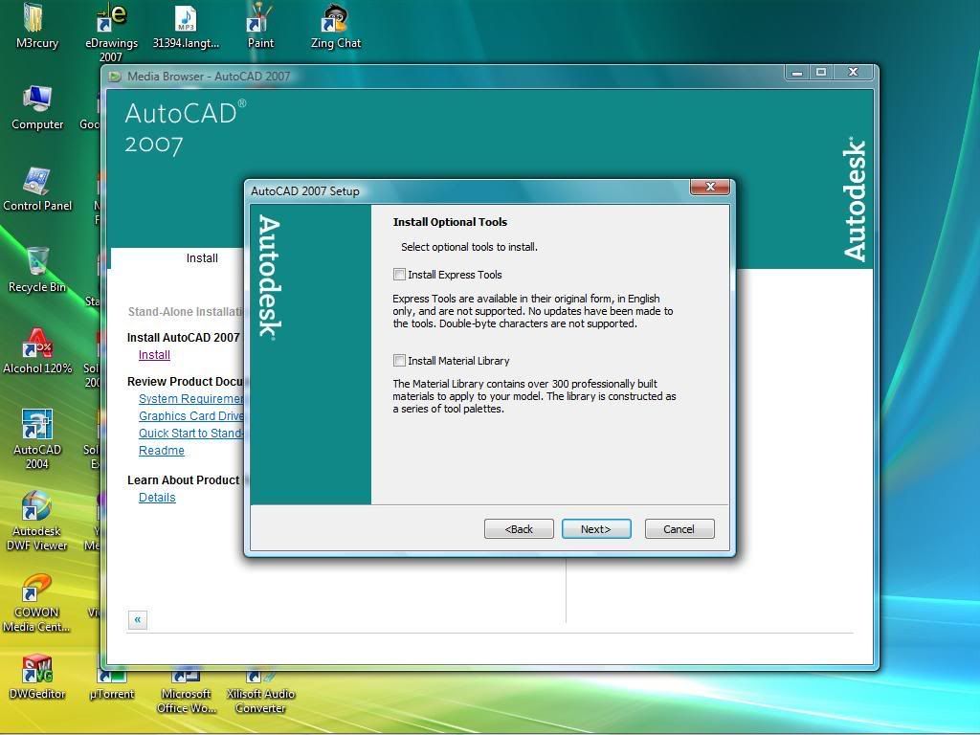This screenshot has width=980, height=735.
Task: Launch Alcohol 120% shortcut
Action: [x=37, y=351]
